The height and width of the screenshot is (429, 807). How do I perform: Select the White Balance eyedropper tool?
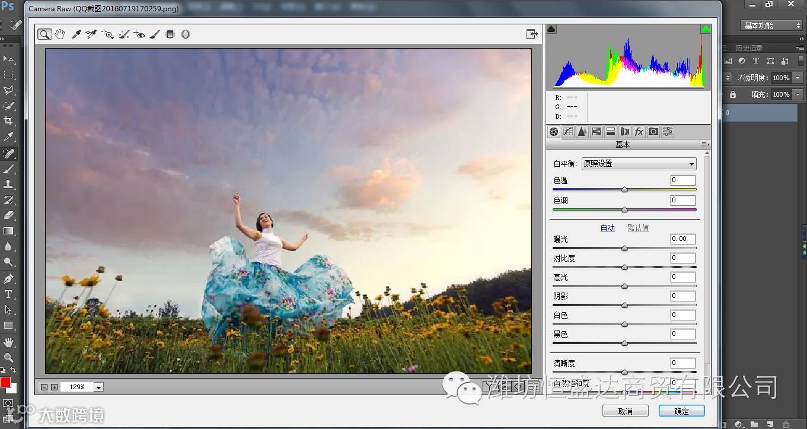pyautogui.click(x=76, y=34)
